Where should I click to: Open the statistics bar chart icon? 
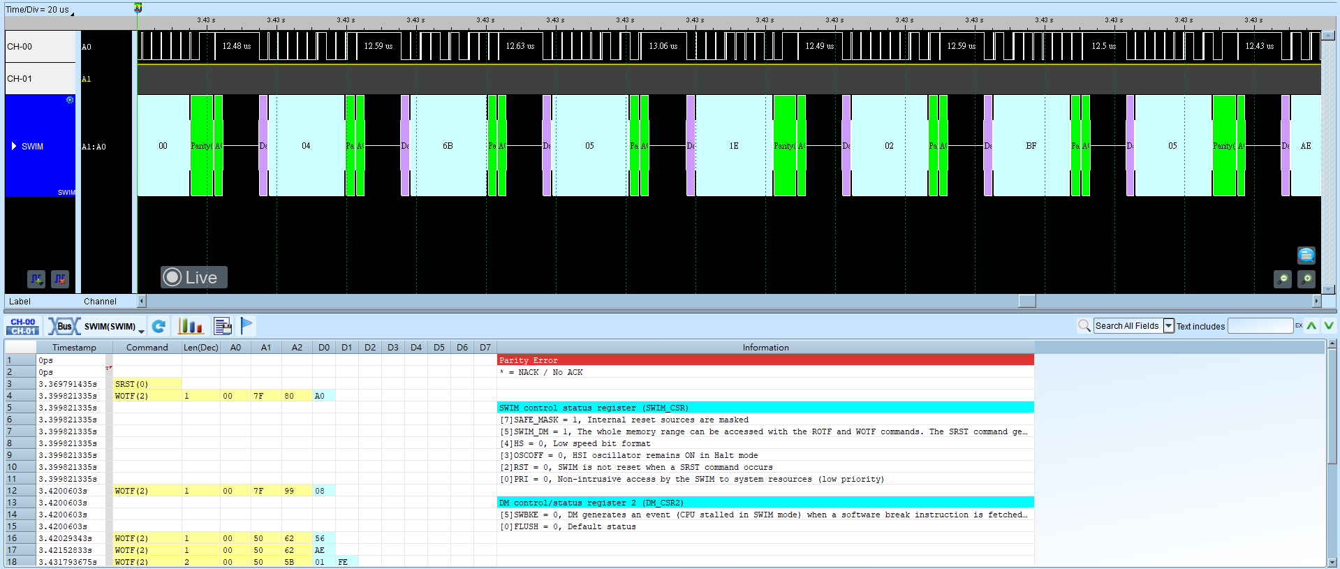click(190, 326)
